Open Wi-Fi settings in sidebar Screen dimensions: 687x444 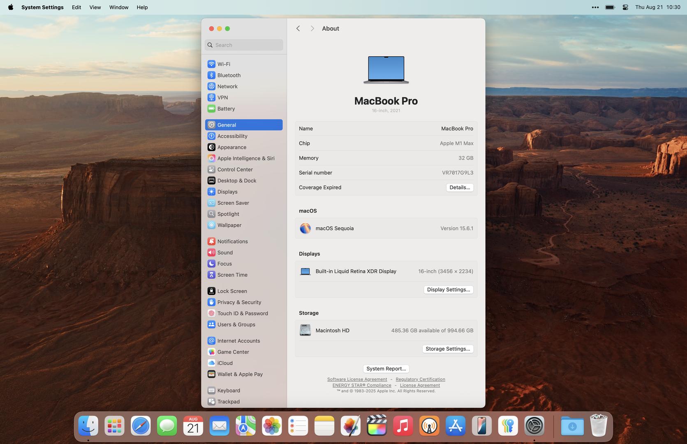point(244,64)
